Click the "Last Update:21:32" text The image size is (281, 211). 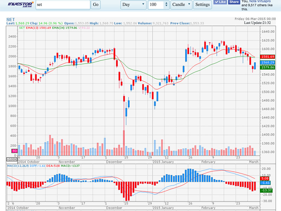pyautogui.click(x=257, y=23)
